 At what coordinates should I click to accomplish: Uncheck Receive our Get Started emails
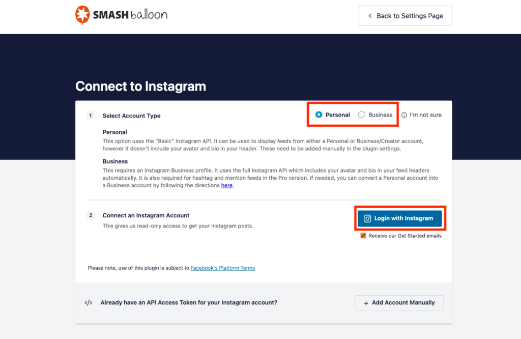tap(363, 236)
